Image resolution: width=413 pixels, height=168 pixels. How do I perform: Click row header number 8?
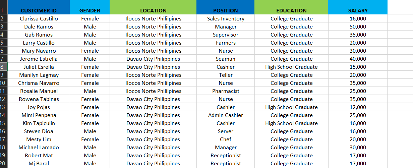click(2, 67)
